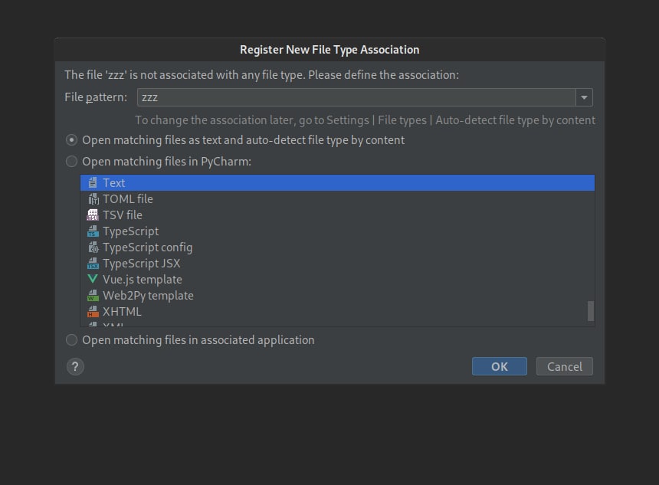The image size is (659, 485).
Task: Click the Text file type icon
Action: pyautogui.click(x=93, y=183)
